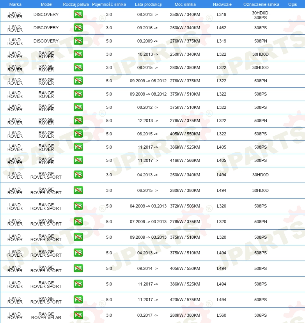Click fuel icon for Discovery 508PN row
The height and width of the screenshot is (323, 305).
(x=78, y=41)
